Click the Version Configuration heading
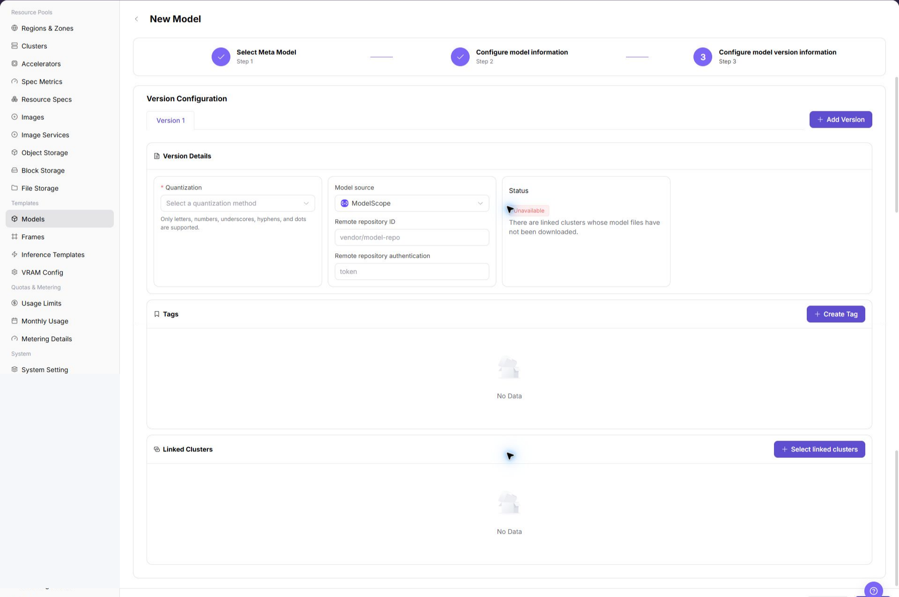The height and width of the screenshot is (597, 899). click(x=187, y=99)
